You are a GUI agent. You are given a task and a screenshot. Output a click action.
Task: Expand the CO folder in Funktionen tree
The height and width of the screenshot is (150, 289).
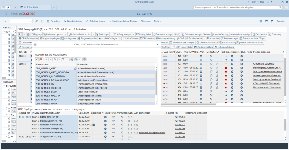6,115
